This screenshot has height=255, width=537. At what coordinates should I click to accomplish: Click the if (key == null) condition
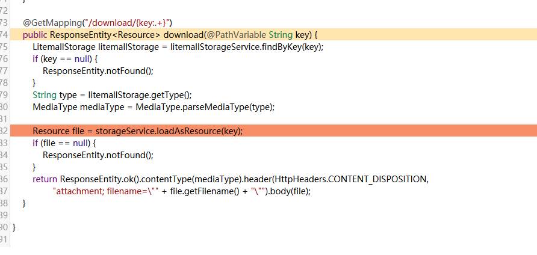pos(65,59)
